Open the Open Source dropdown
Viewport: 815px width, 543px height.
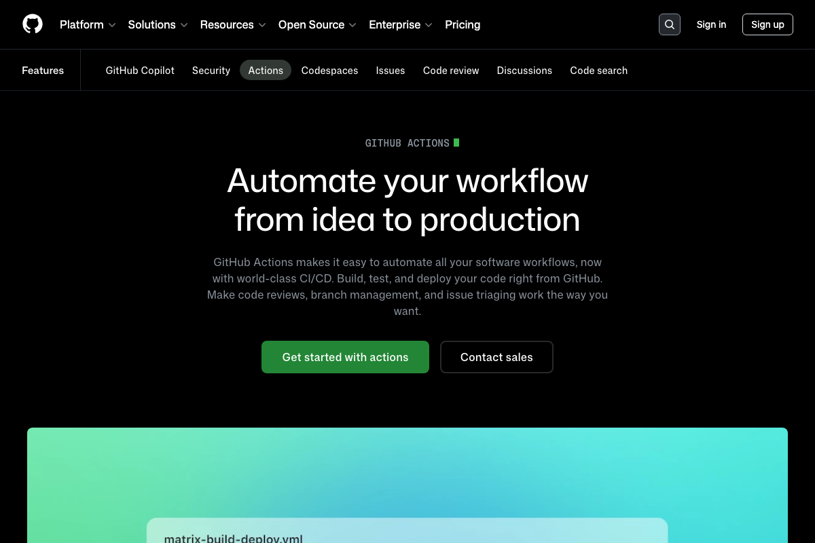[x=317, y=24]
